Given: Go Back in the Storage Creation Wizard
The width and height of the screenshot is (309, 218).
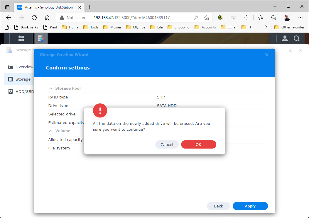Looking at the screenshot, I should (218, 206).
